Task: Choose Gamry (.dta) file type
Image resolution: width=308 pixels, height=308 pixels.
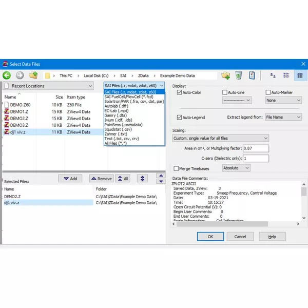Action: tap(134, 115)
